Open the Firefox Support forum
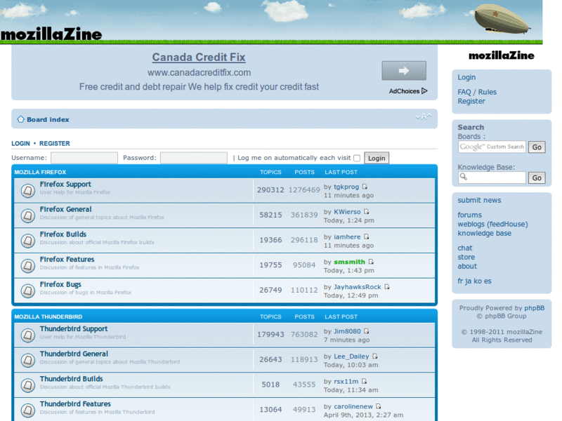 [65, 185]
